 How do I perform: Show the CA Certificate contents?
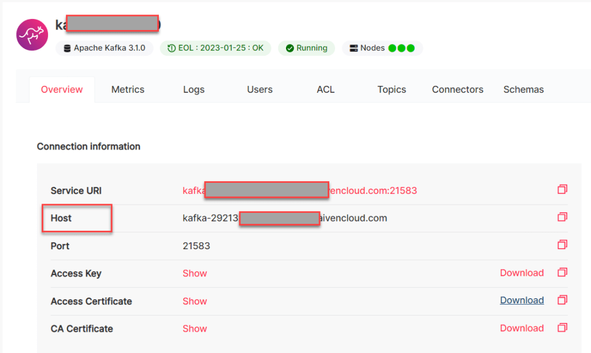[195, 329]
